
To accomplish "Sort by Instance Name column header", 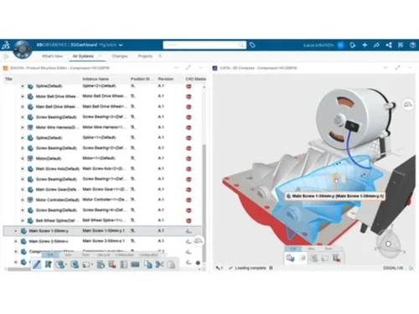I will [x=96, y=79].
